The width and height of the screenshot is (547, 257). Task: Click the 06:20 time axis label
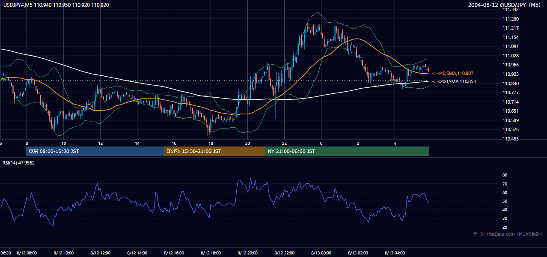point(6,253)
